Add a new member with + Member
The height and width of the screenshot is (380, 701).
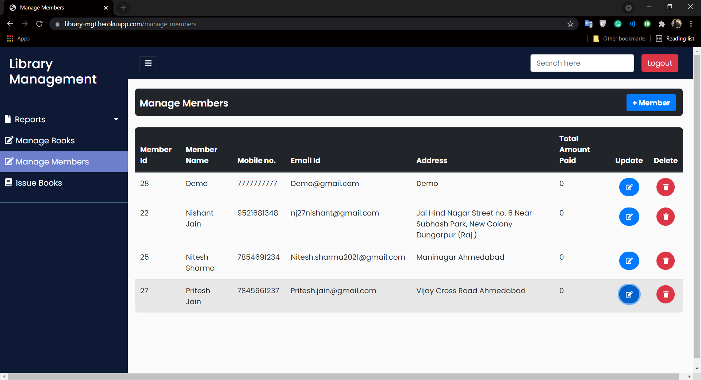pos(651,102)
